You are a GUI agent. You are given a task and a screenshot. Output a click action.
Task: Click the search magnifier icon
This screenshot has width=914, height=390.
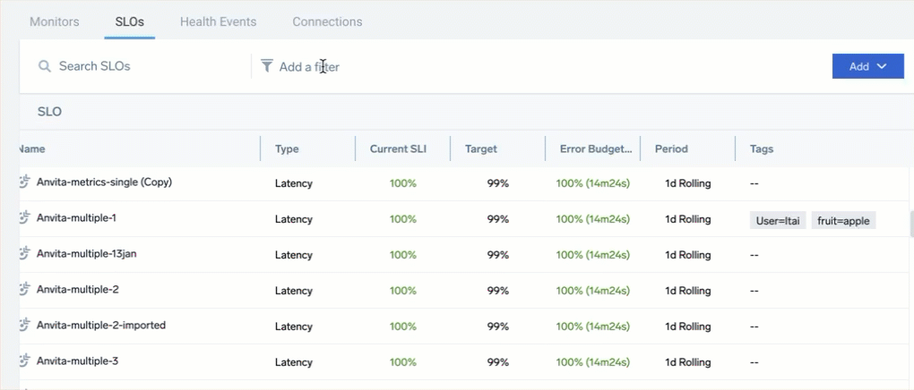coord(44,66)
